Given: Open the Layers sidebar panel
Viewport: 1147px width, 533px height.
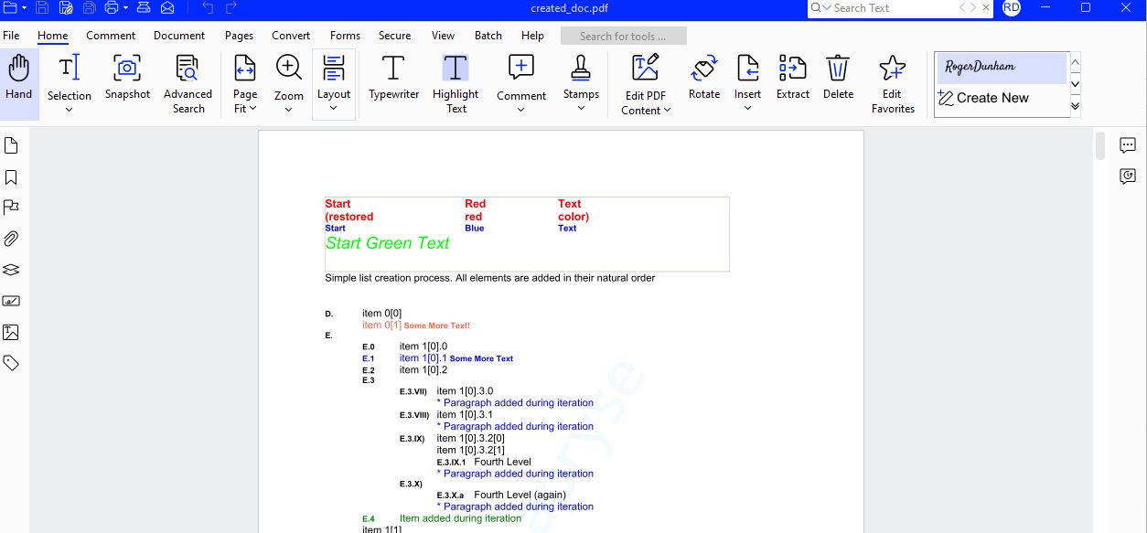Looking at the screenshot, I should point(11,270).
